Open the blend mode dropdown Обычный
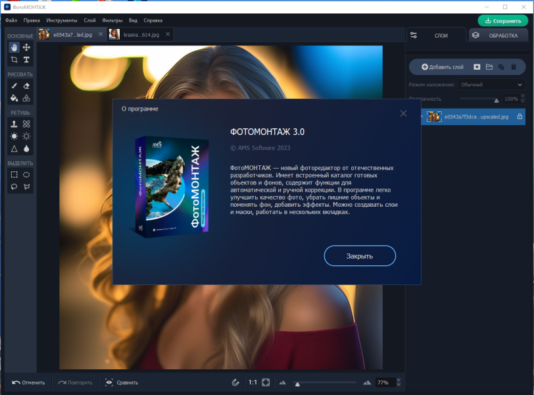Viewport: 534px width, 395px height. [x=491, y=84]
